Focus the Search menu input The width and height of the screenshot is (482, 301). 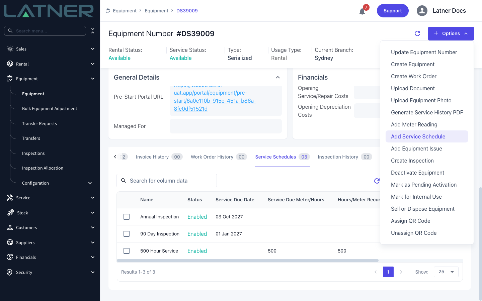click(45, 31)
